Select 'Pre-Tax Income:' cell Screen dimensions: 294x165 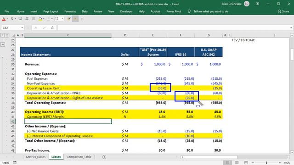coord(68,150)
